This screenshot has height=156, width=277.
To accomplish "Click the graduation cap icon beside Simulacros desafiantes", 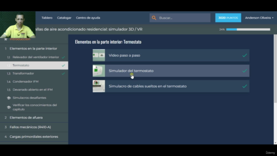I will point(9,98).
